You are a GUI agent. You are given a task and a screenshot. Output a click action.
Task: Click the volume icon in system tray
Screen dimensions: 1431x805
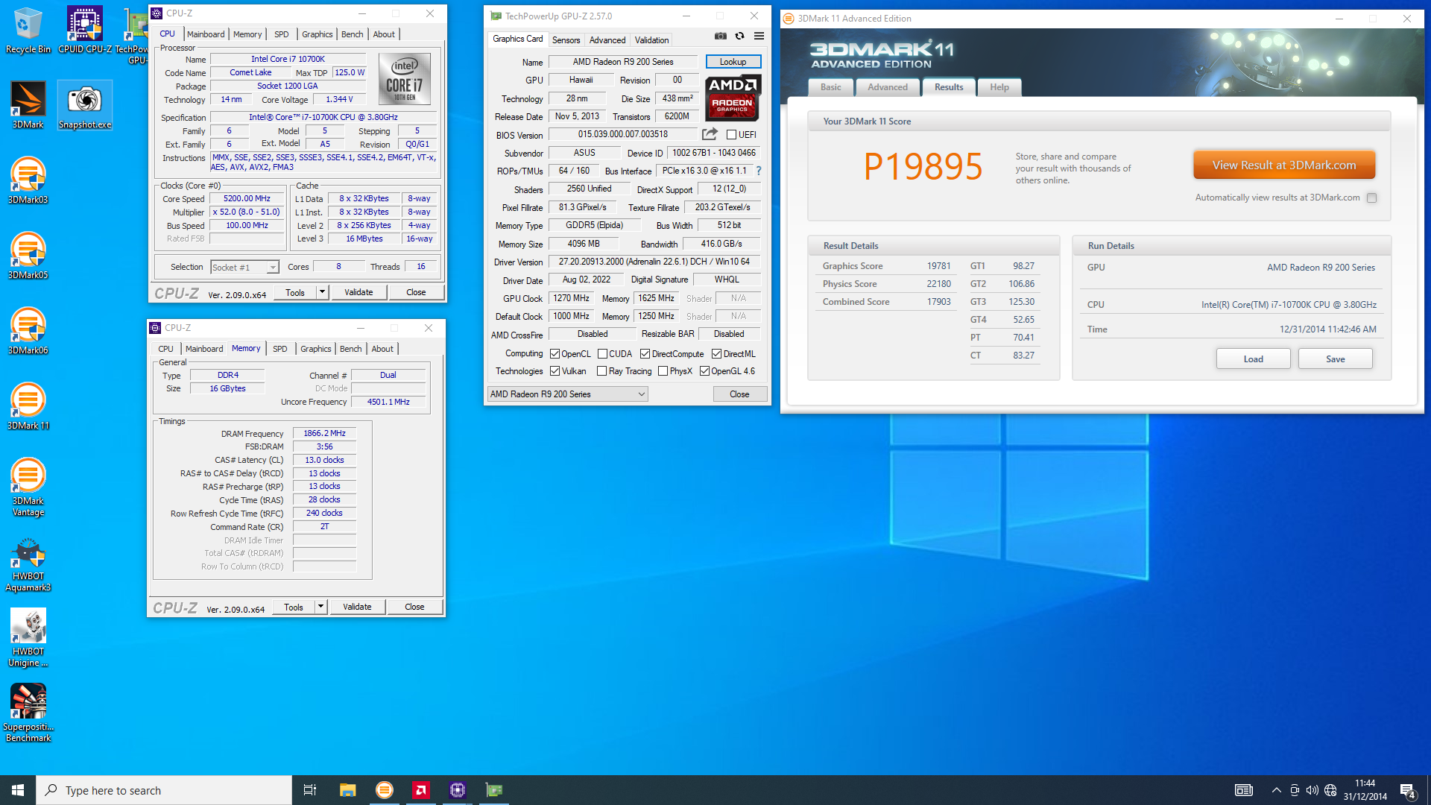(x=1312, y=790)
